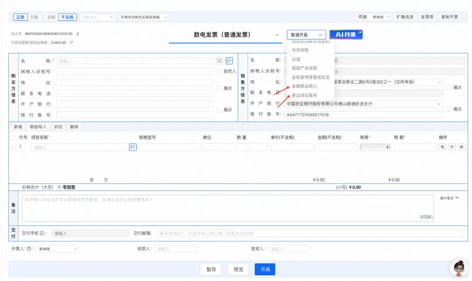
Task: Check the row 1 selection checkbox
Action: point(12,147)
